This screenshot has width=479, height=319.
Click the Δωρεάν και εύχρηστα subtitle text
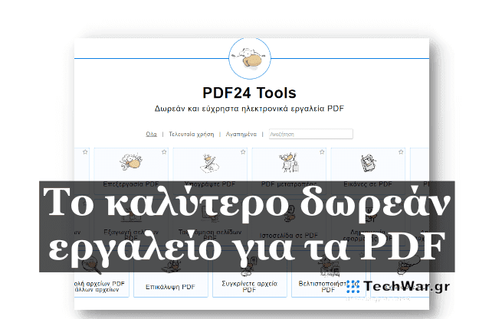[249, 109]
